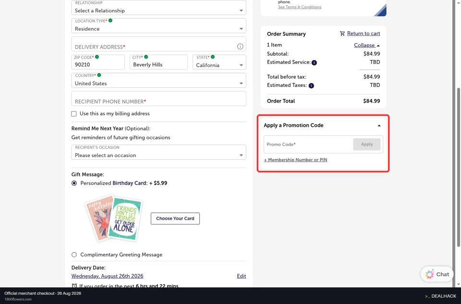Open the Location Type dropdown showing Residence
Image resolution: width=461 pixels, height=304 pixels.
coord(159,25)
